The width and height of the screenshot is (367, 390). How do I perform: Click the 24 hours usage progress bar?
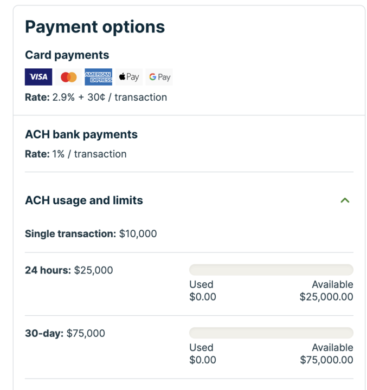pos(271,270)
